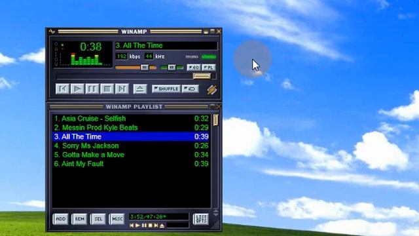Click the song position seek bar handle
Image resolution: width=419 pixels, height=236 pixels.
tap(202, 77)
